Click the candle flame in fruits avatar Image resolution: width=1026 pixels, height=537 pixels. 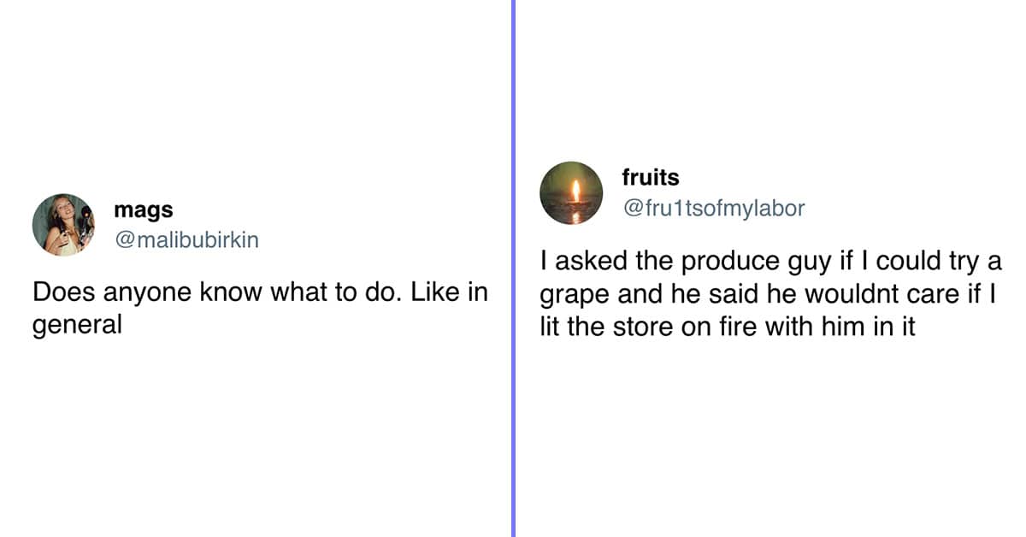click(x=575, y=191)
